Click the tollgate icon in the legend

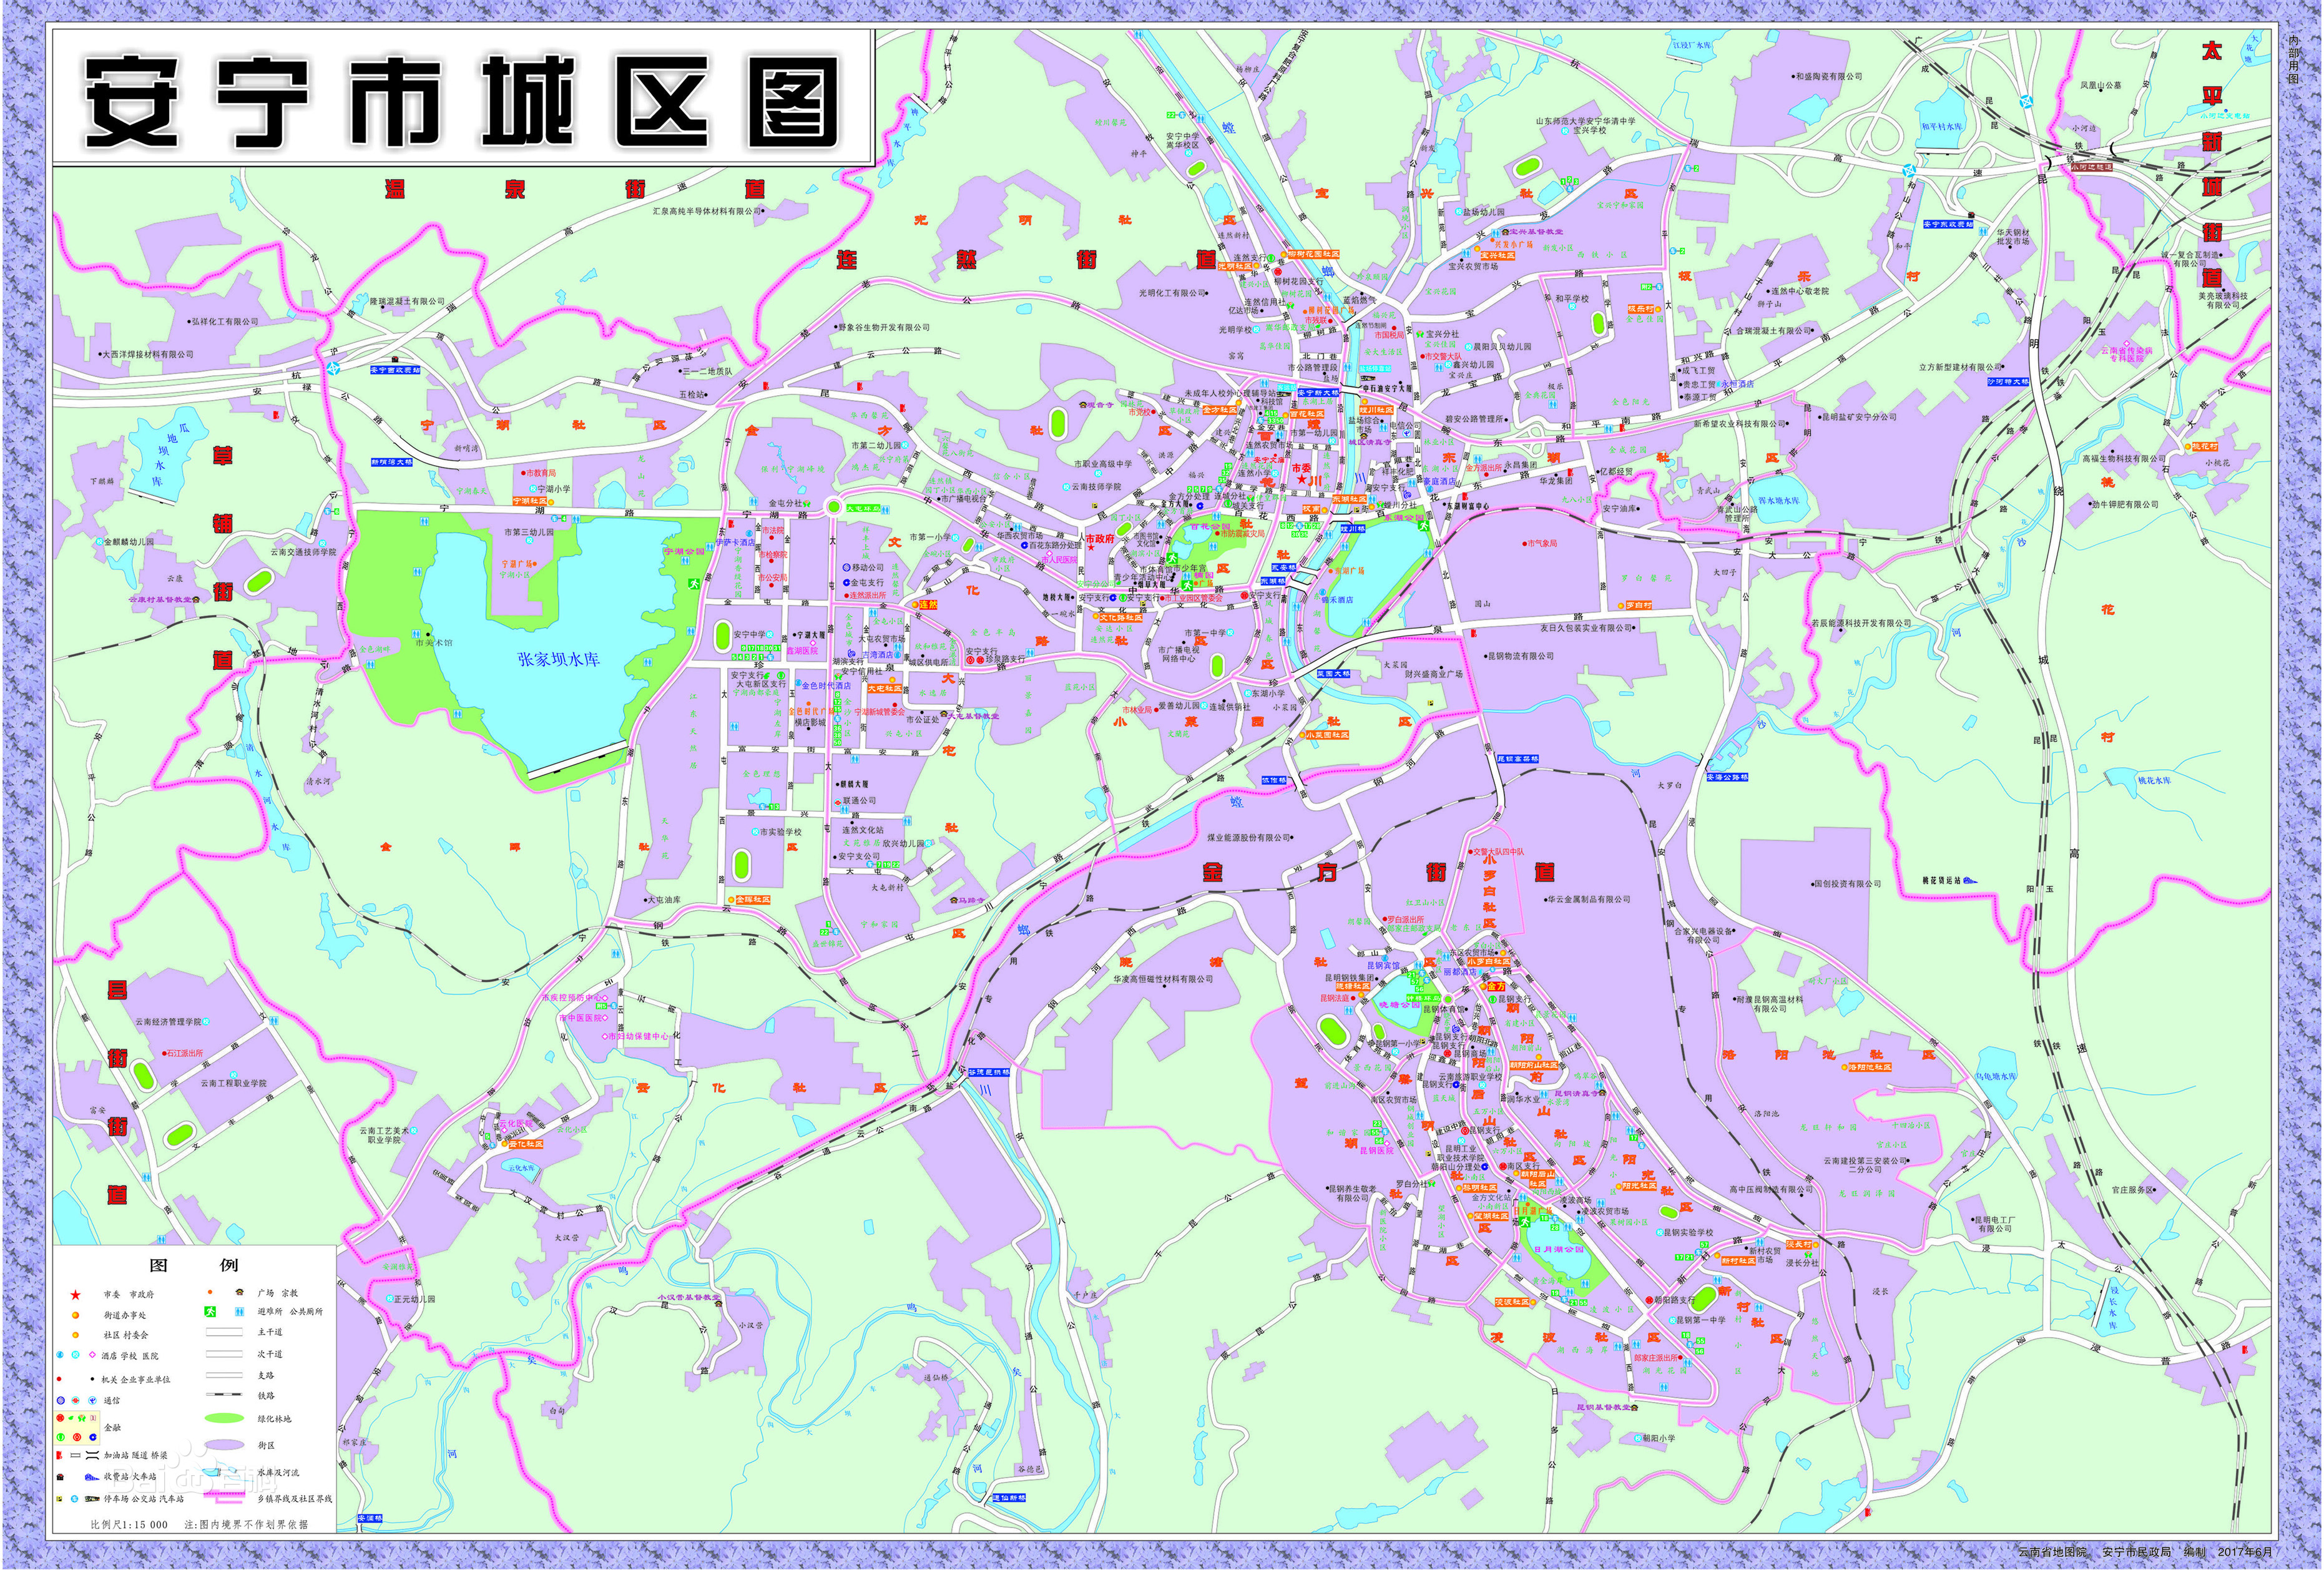[60, 1477]
